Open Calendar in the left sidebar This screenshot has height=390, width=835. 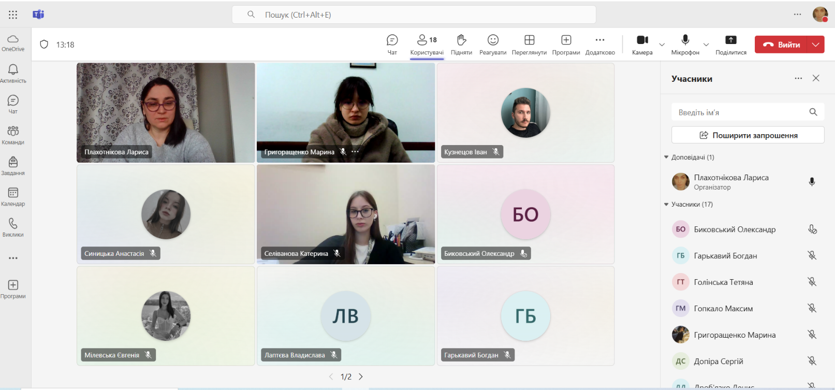coord(13,196)
